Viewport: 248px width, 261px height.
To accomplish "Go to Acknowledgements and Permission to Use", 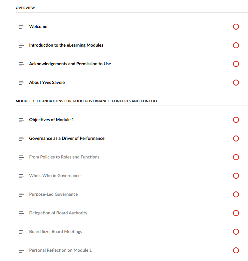I will (x=70, y=64).
